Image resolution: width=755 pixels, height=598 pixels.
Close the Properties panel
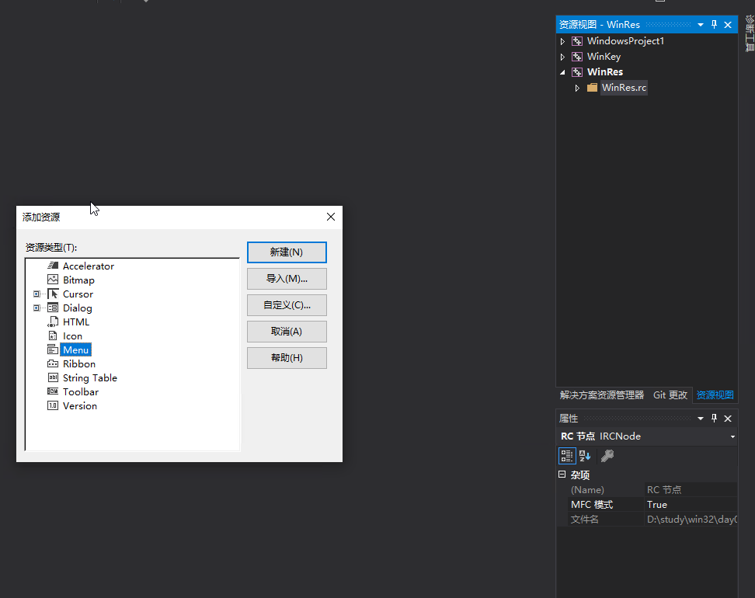tap(728, 419)
